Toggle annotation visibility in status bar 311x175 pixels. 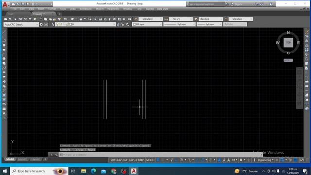tap(219, 160)
